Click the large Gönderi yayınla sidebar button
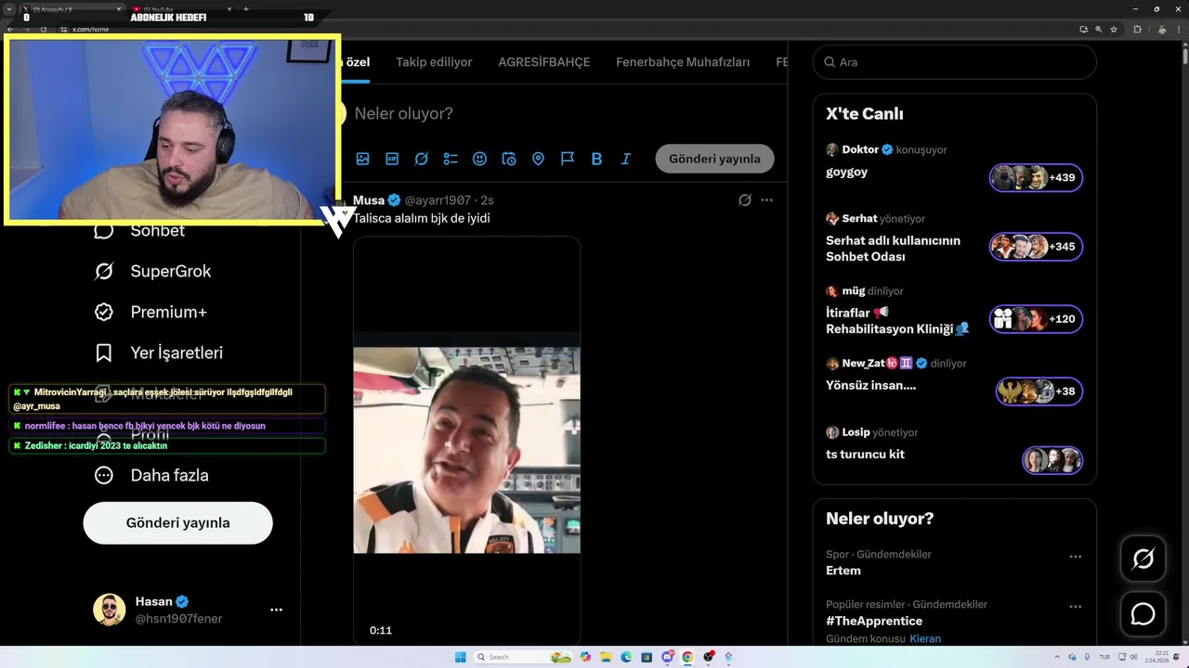 pyautogui.click(x=177, y=522)
